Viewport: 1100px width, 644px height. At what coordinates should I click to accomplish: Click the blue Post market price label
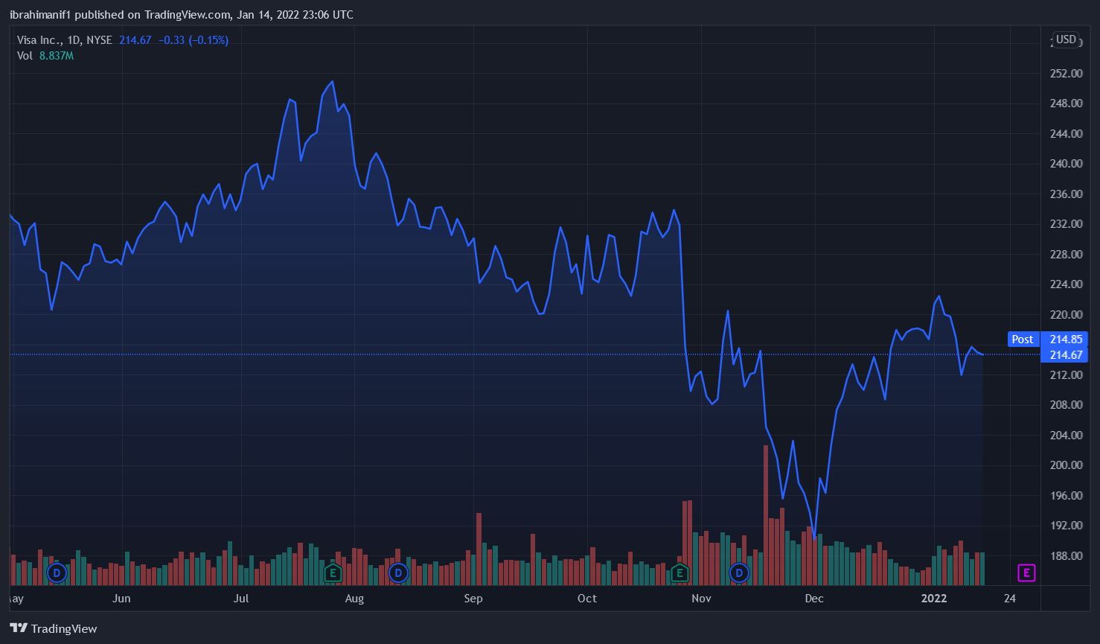[1022, 339]
